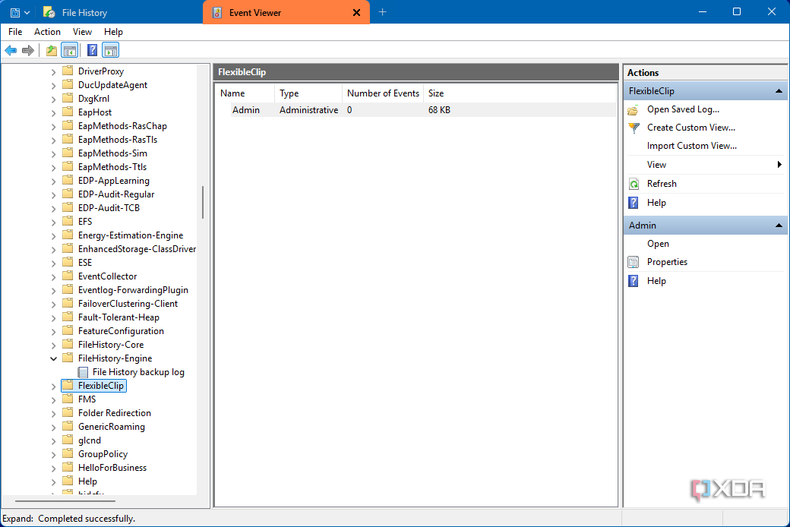Click the FlexibleClip folder icon in tree
The image size is (790, 527).
[x=68, y=386]
